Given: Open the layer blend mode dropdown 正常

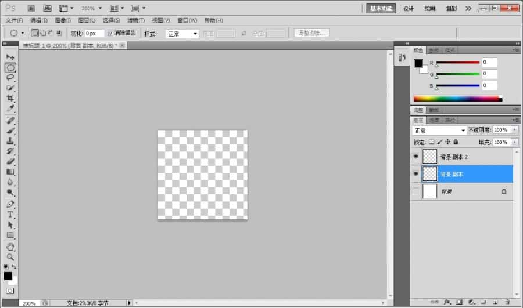Looking at the screenshot, I should [439, 131].
